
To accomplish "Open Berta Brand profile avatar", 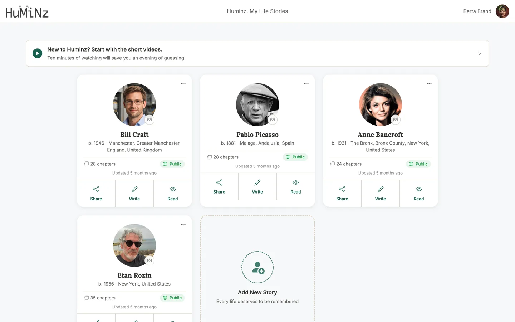I will pyautogui.click(x=502, y=11).
